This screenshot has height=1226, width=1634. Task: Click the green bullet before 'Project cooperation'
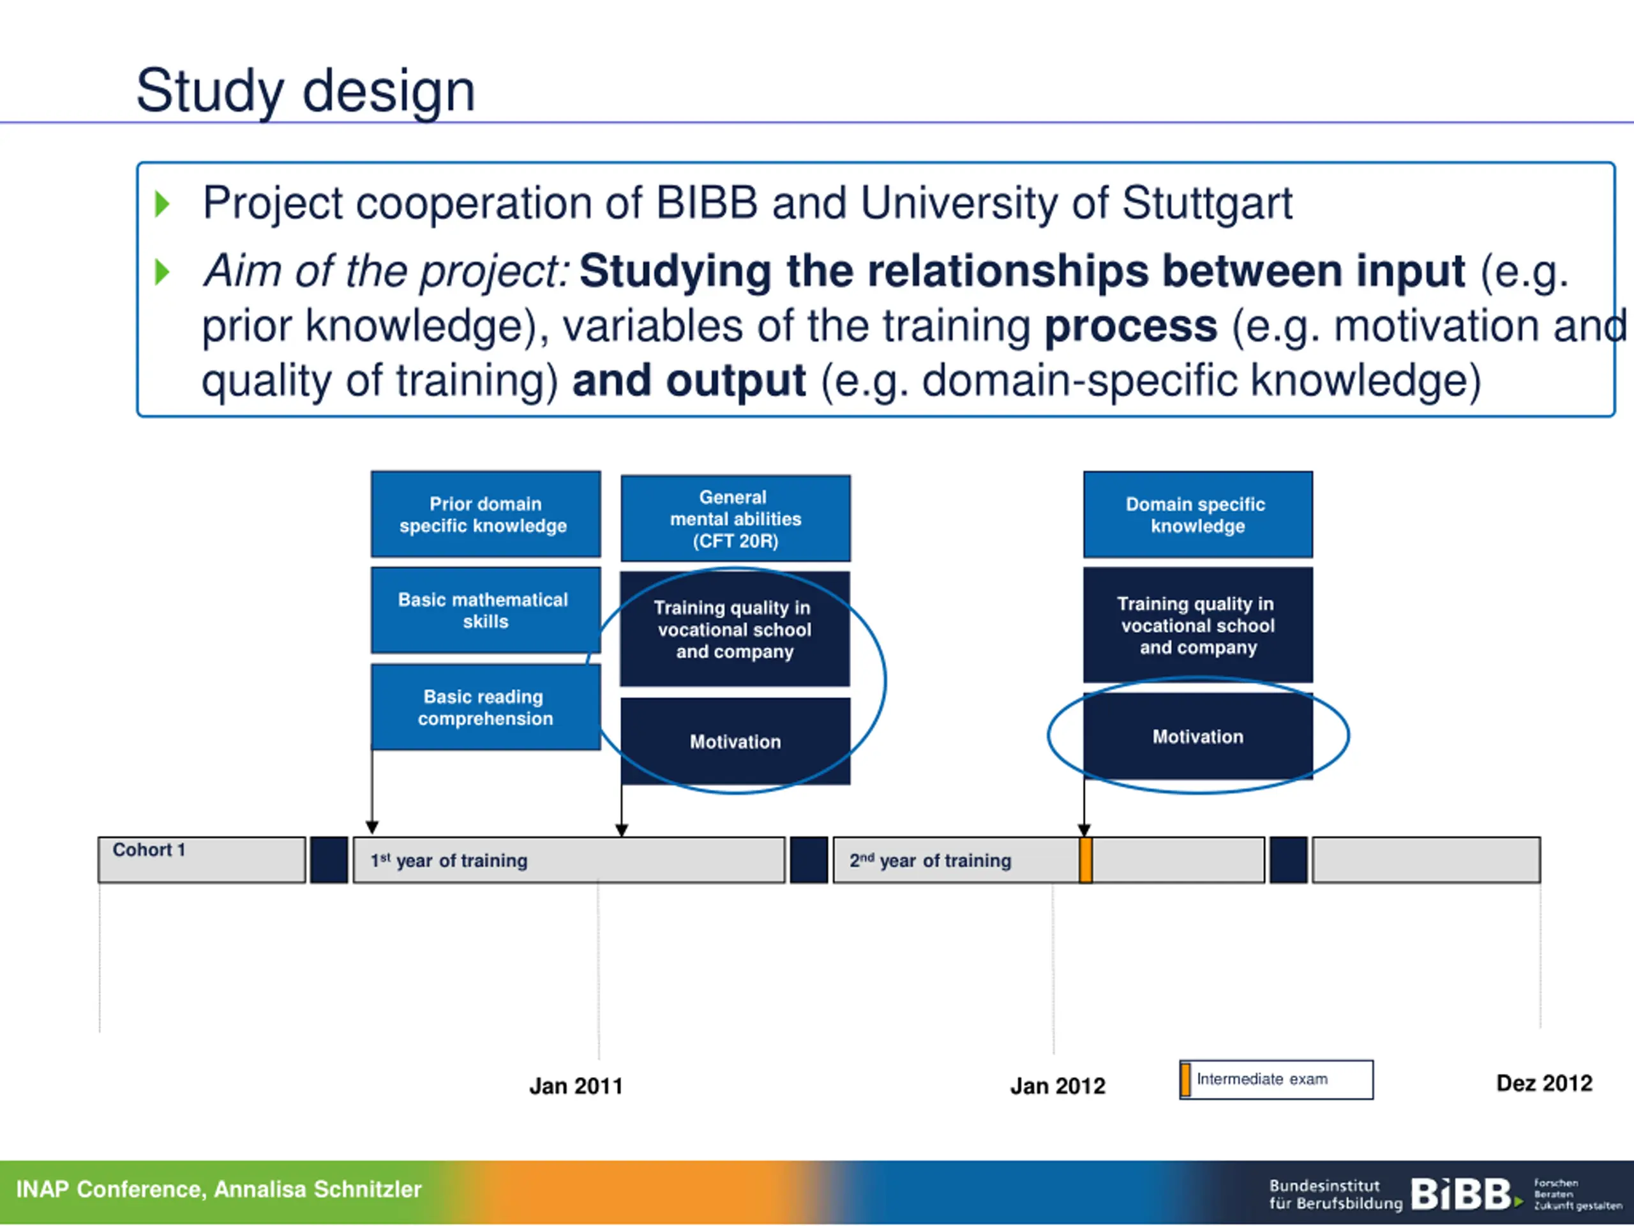[x=163, y=204]
